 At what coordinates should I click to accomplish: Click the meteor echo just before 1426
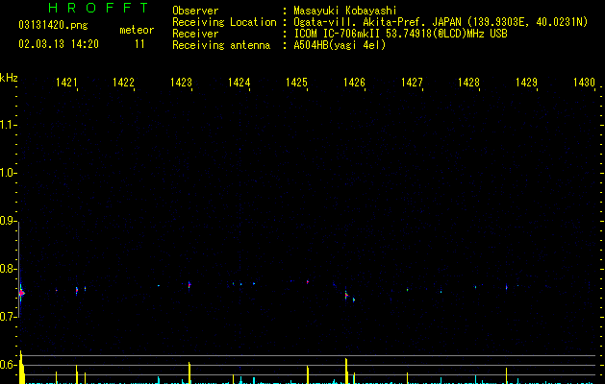click(x=346, y=295)
